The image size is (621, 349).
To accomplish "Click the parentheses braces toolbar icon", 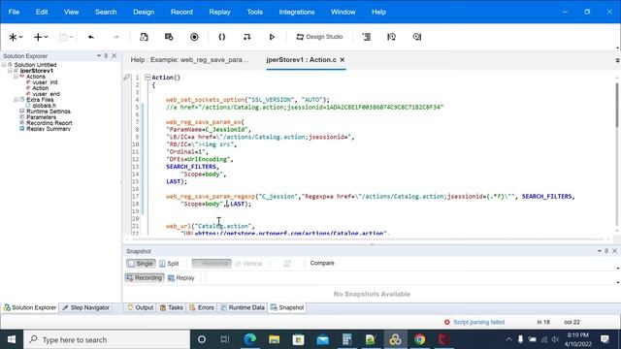I will coord(222,37).
